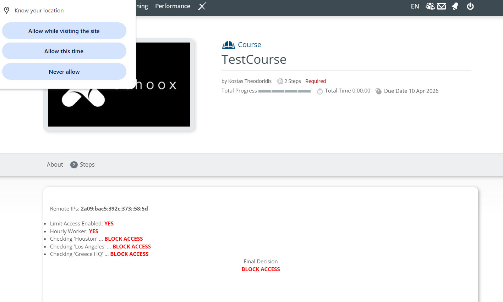The width and height of the screenshot is (503, 302).
Task: Click the Total Time 0:00:00 text
Action: click(348, 91)
